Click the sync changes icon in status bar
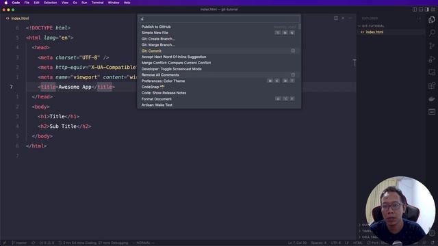438x246 pixels. (34, 243)
